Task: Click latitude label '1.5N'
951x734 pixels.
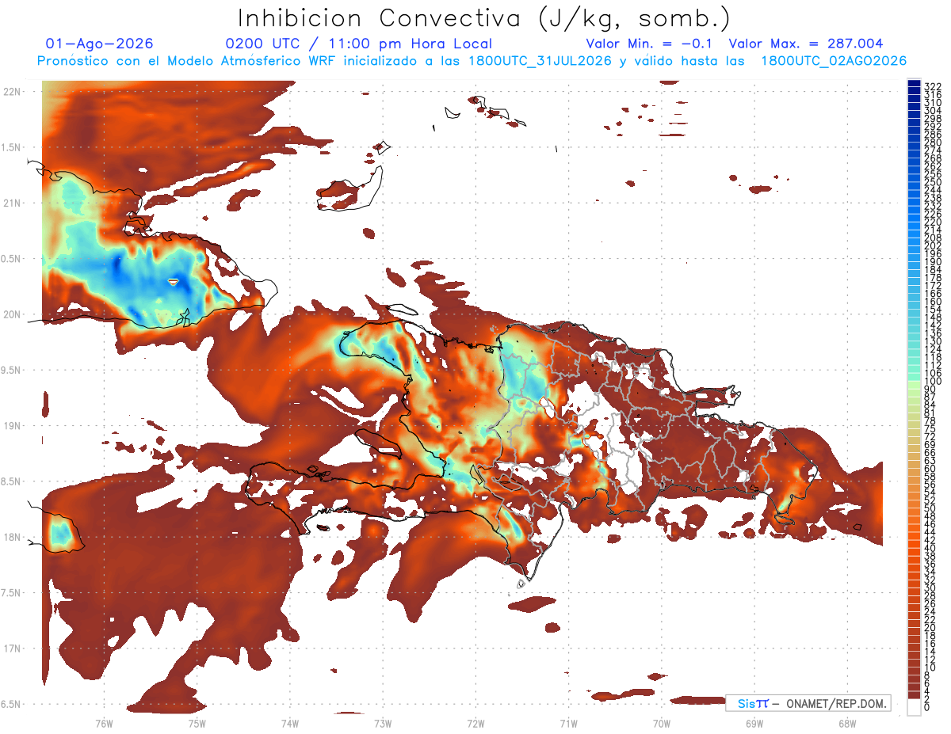Action: pos(11,148)
